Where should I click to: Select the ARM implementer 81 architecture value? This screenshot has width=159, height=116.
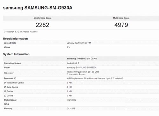95,78
